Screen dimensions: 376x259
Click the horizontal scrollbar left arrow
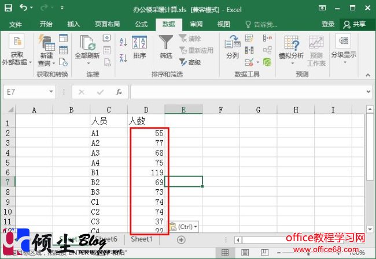[x=238, y=240]
